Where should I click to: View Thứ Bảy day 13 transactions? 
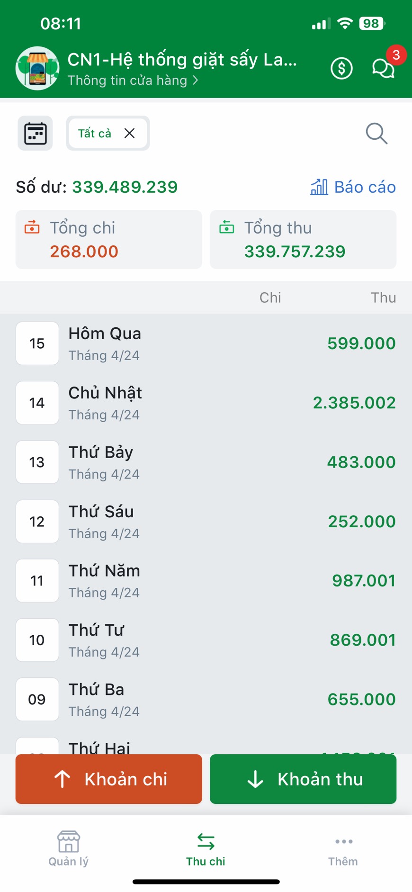(x=206, y=462)
